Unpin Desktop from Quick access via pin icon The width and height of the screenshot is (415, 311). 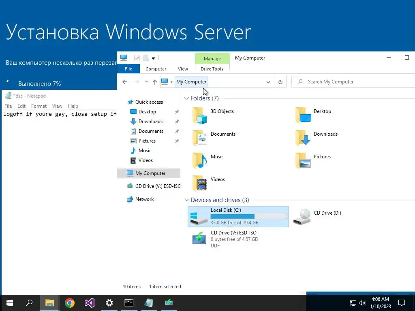pyautogui.click(x=177, y=112)
